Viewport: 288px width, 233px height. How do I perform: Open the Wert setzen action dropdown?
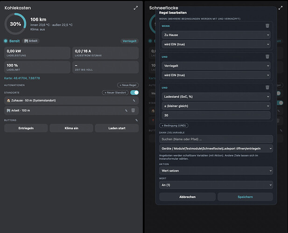216,171
